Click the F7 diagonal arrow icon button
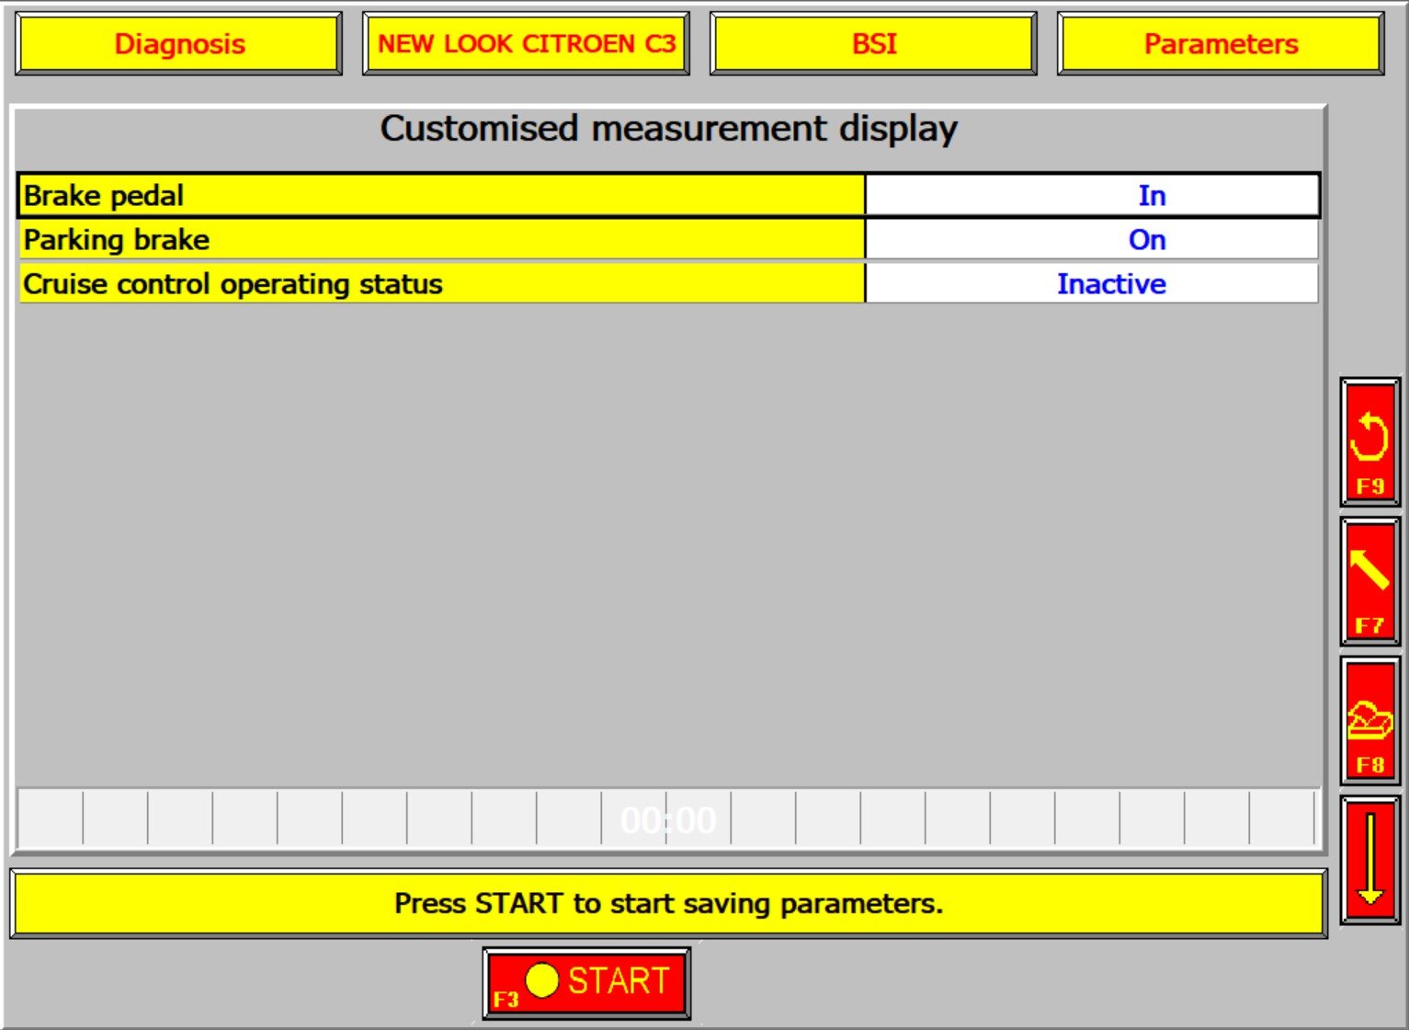This screenshot has width=1409, height=1030. [1369, 581]
